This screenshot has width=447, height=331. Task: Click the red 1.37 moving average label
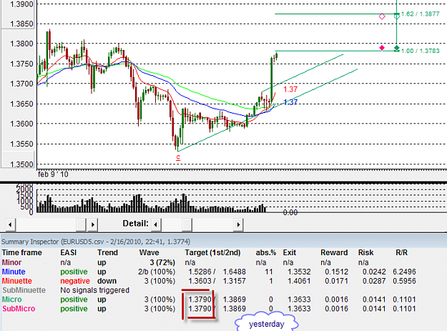click(290, 89)
